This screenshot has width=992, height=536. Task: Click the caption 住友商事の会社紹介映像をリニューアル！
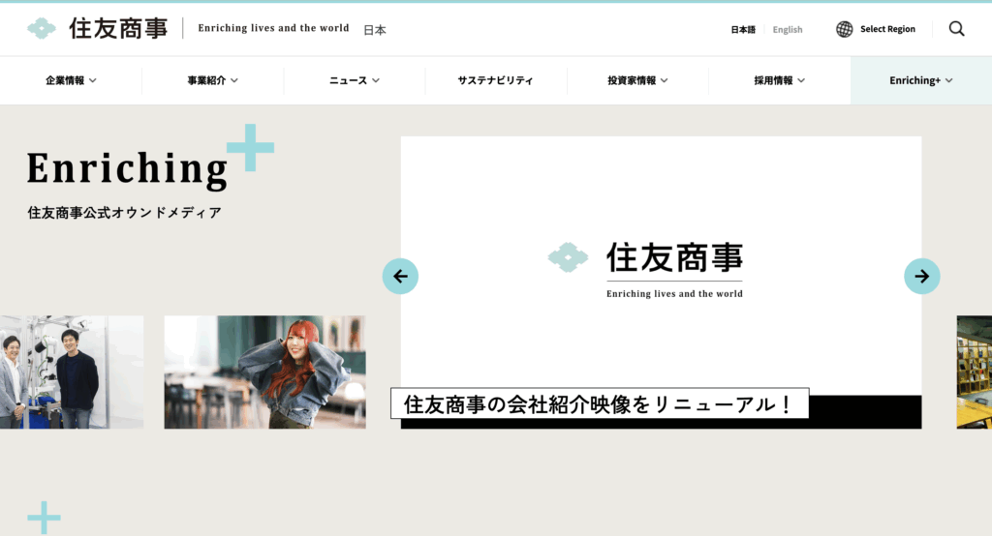(600, 403)
